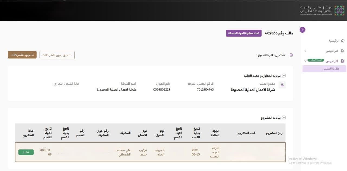
Task: Select the project row with شركه المياه الوطنيه
Action: click(x=150, y=152)
